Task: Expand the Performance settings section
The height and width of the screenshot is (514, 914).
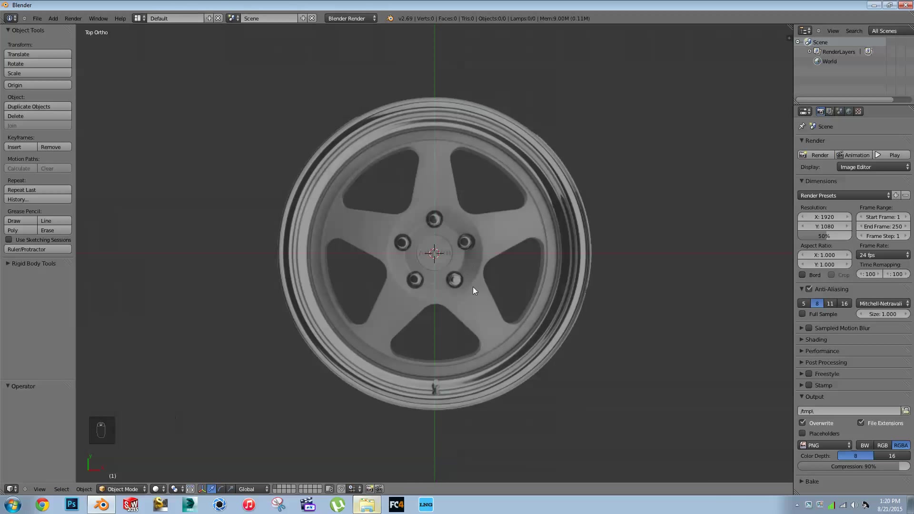Action: 821,351
